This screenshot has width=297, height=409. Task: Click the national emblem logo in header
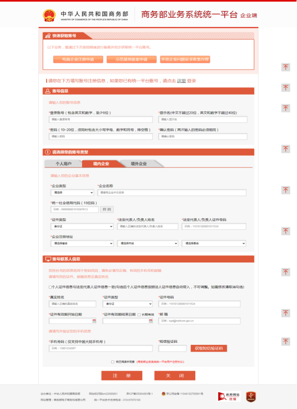[49, 15]
